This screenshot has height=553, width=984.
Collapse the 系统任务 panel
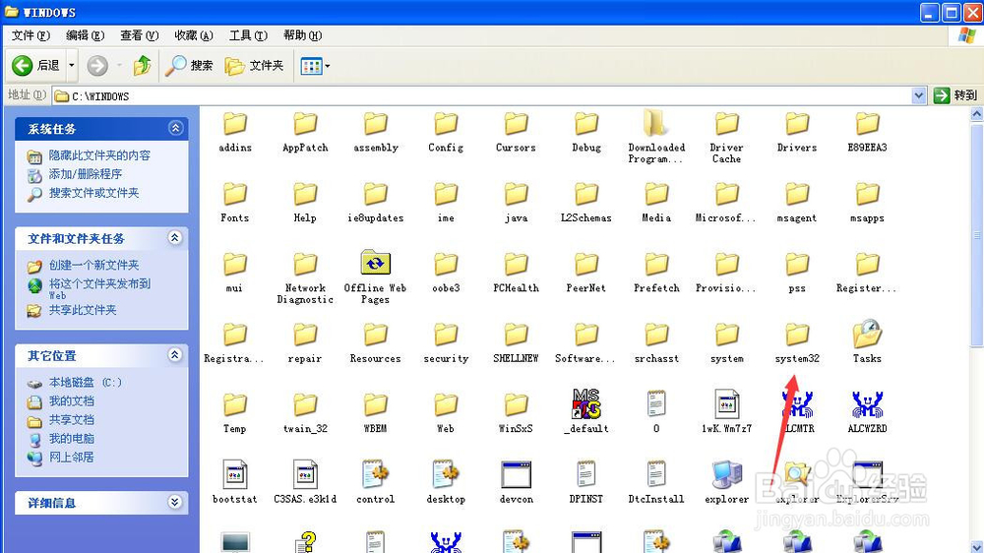point(175,128)
